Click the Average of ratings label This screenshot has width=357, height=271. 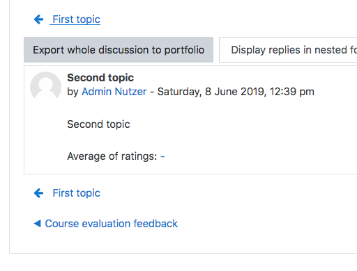pyautogui.click(x=112, y=156)
